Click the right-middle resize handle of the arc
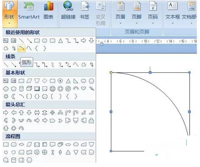This screenshot has height=167, width=200. (189, 112)
